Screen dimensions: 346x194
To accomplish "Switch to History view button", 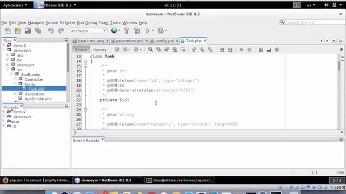I will (99, 50).
